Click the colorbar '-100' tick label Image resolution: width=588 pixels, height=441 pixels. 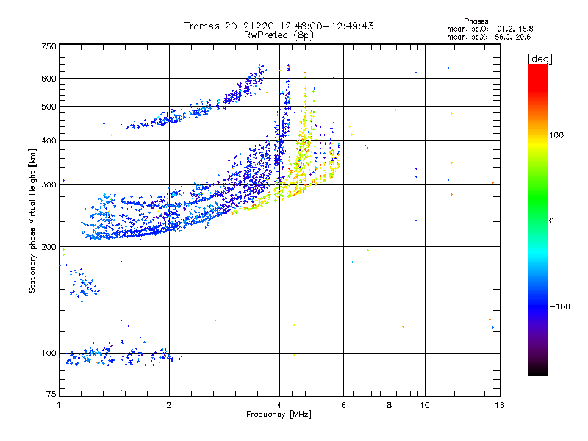pyautogui.click(x=559, y=306)
